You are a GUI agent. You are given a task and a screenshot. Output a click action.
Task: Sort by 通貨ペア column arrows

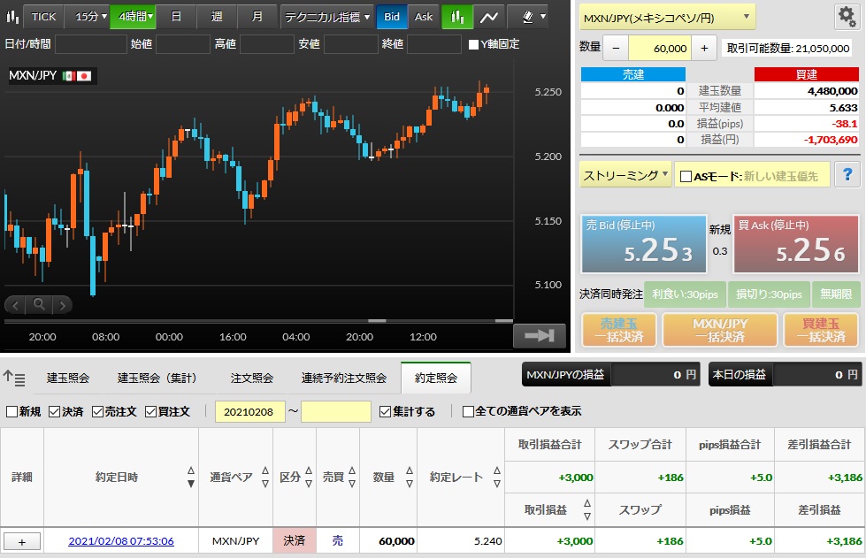tap(265, 477)
